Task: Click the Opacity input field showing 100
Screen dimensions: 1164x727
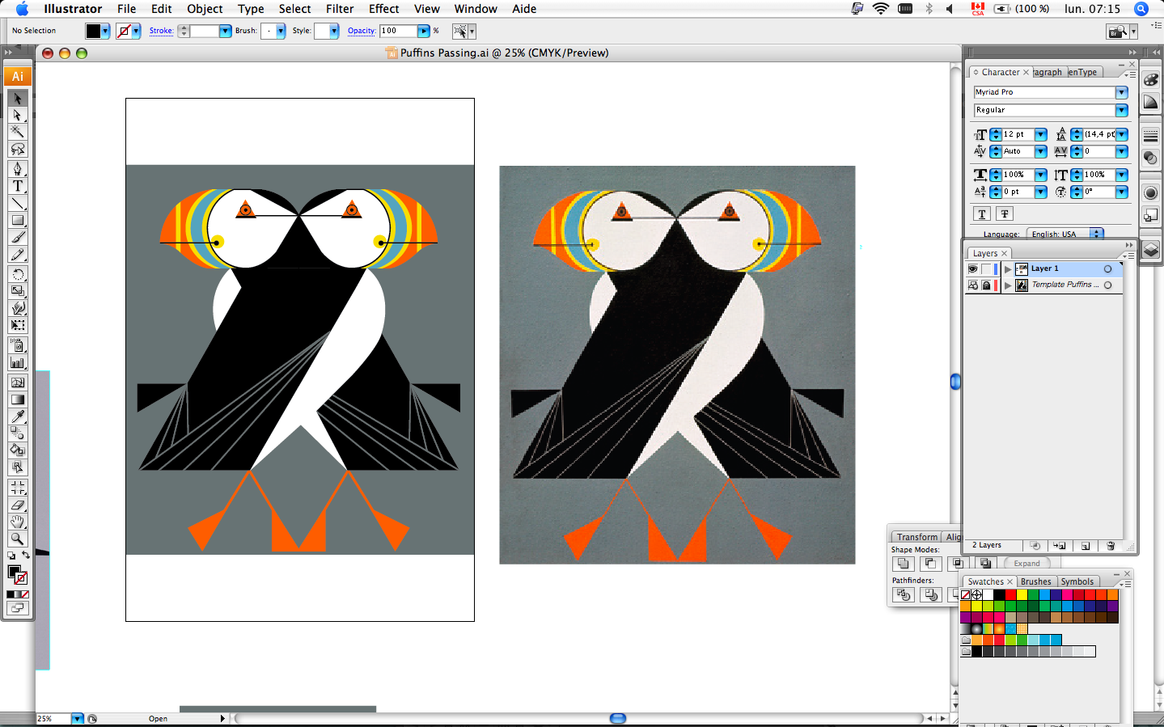Action: 398,31
